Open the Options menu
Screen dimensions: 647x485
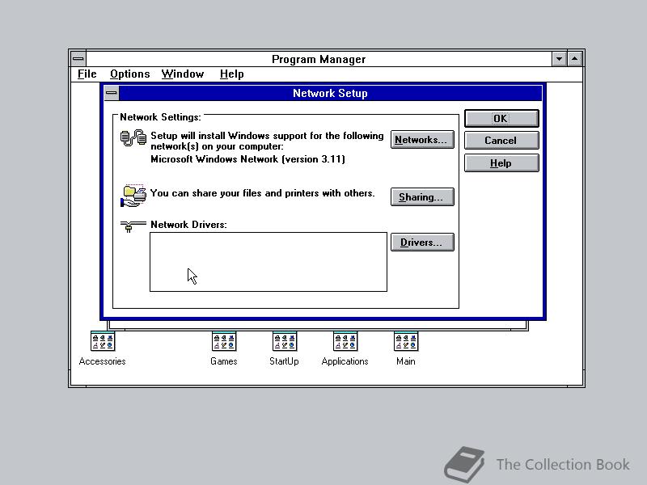pyautogui.click(x=130, y=74)
